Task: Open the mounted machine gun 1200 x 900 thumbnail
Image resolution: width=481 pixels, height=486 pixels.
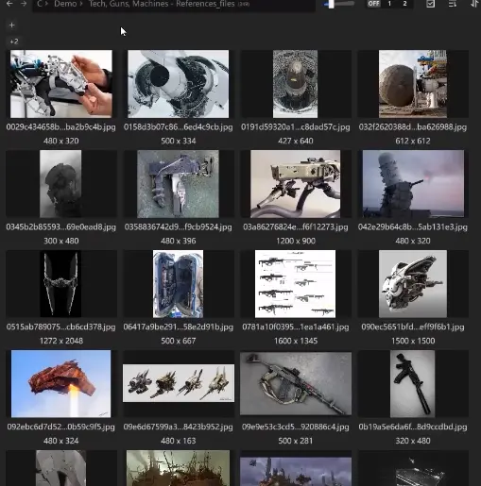Action: pyautogui.click(x=296, y=184)
